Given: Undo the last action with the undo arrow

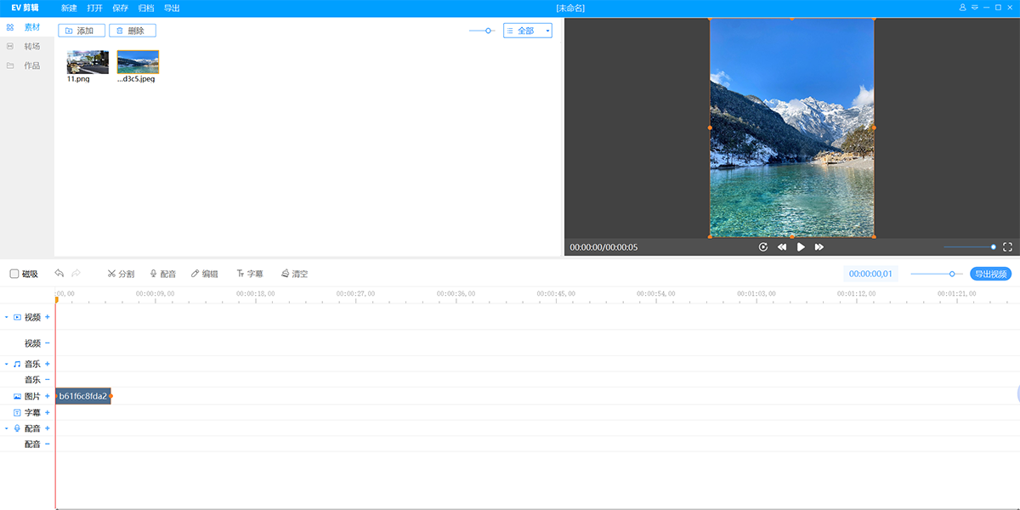Looking at the screenshot, I should [59, 274].
